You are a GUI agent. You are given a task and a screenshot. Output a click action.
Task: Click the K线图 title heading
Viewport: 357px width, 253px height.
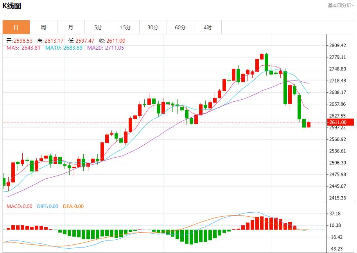coord(12,6)
